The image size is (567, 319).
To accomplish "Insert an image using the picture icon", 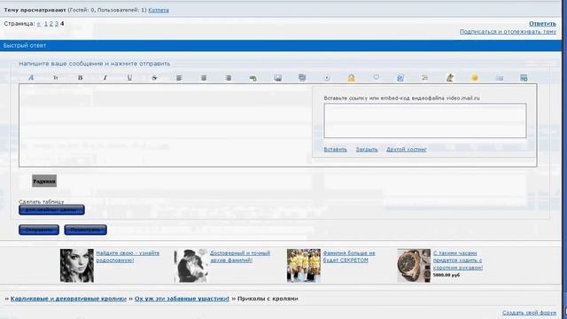I will [277, 78].
